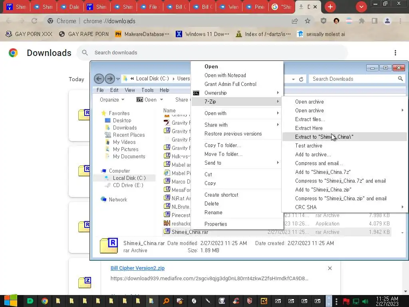Click the Chrome page scrollbar down arrow
409x307 pixels.
405,291
